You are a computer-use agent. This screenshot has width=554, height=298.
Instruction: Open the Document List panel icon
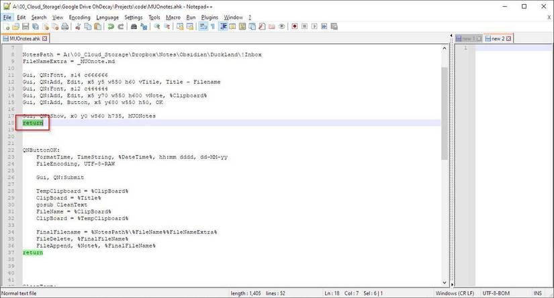coord(252,26)
